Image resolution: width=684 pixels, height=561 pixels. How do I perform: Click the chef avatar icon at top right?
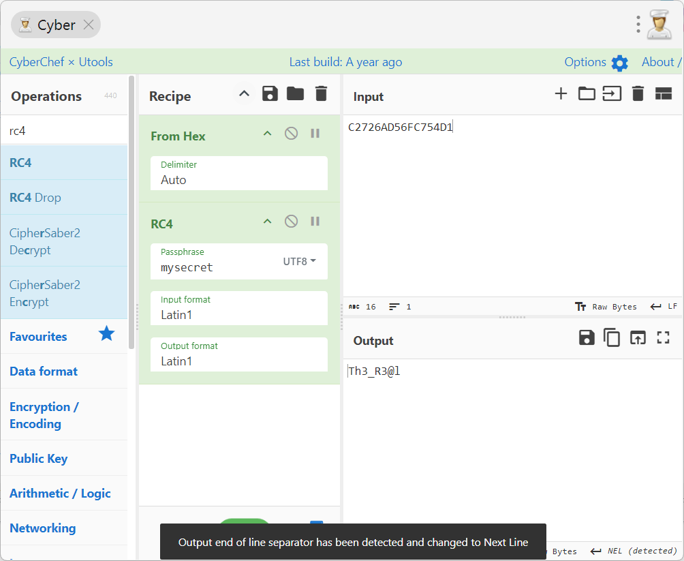click(659, 25)
